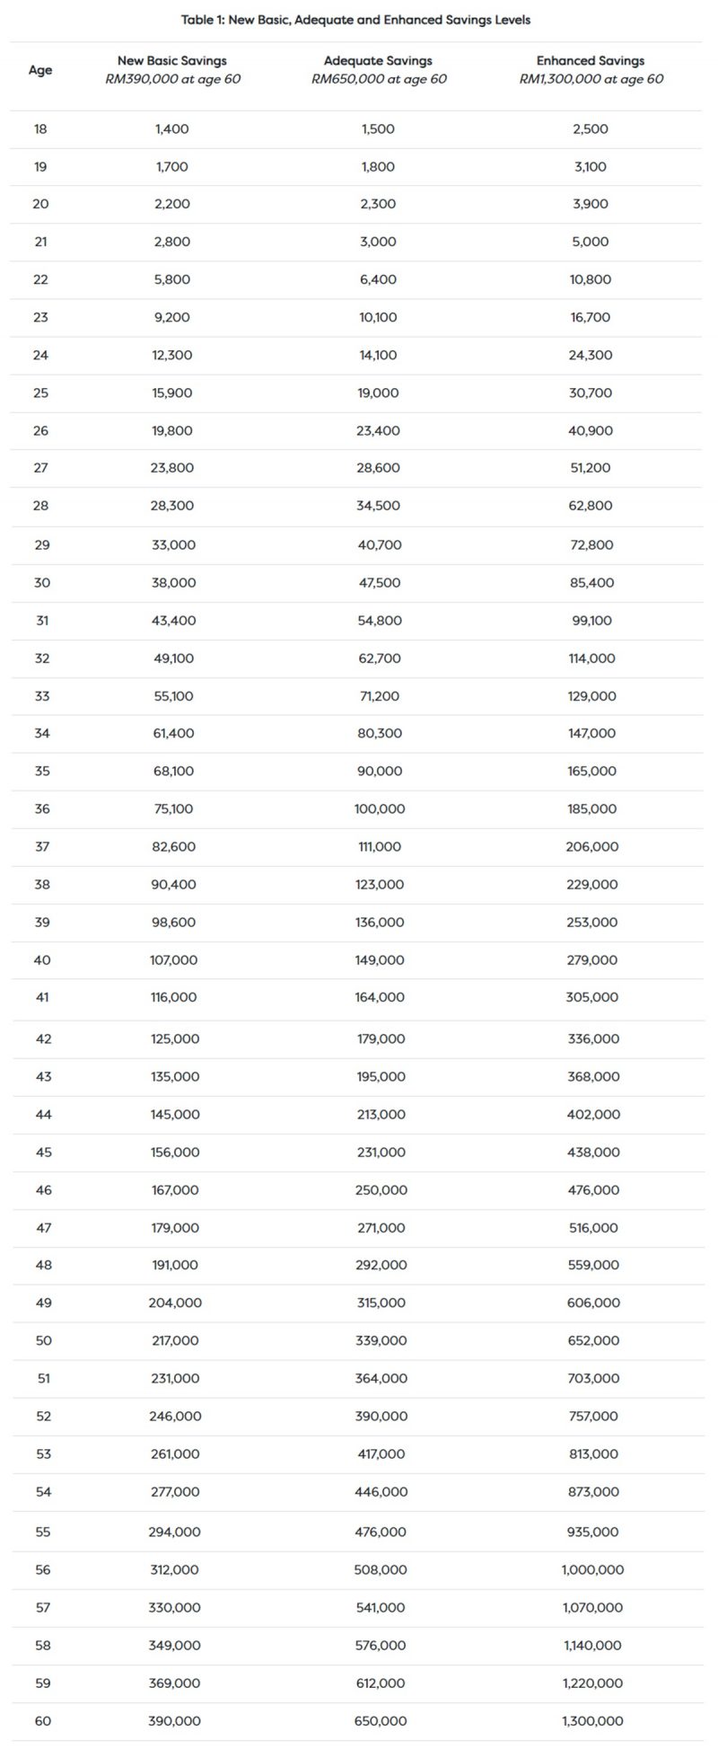Click Enhanced Savings value 5,000 at age 21
The image size is (718, 1758).
pos(591,242)
